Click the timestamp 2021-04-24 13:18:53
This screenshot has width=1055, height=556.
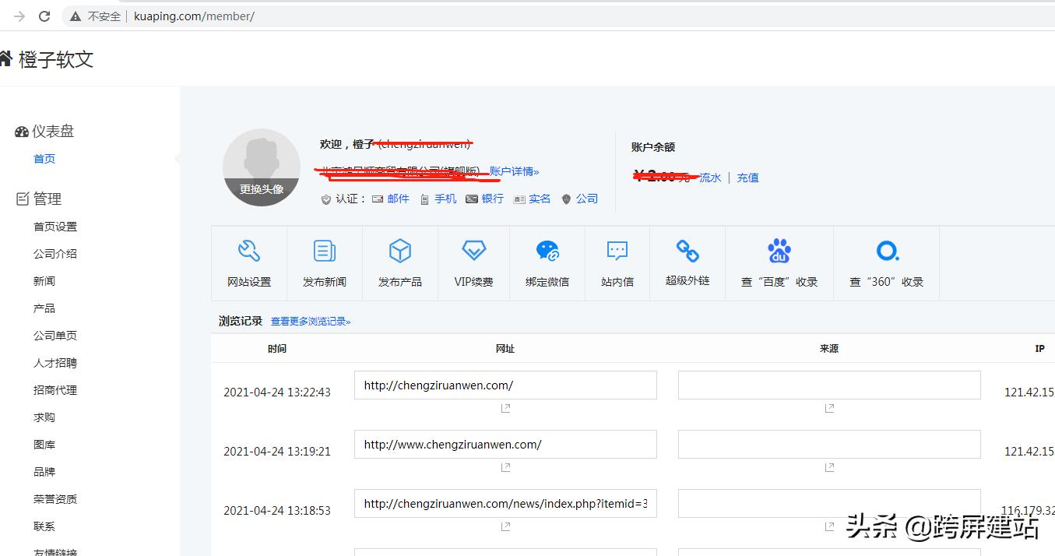(x=277, y=511)
